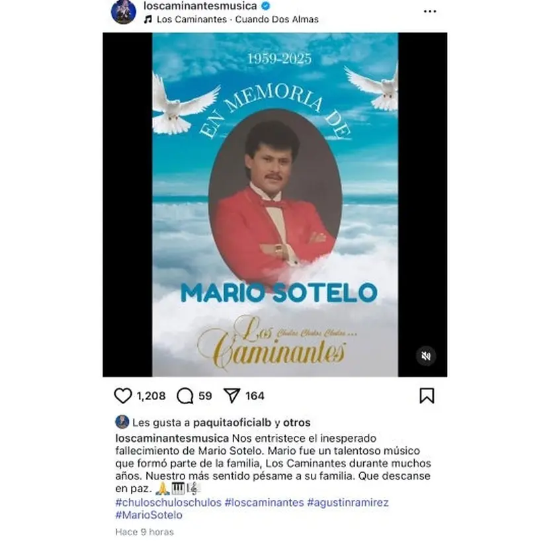Viewport: 549px width, 549px height.
Task: Open the #MarioSotelo hashtag
Action: [x=149, y=515]
